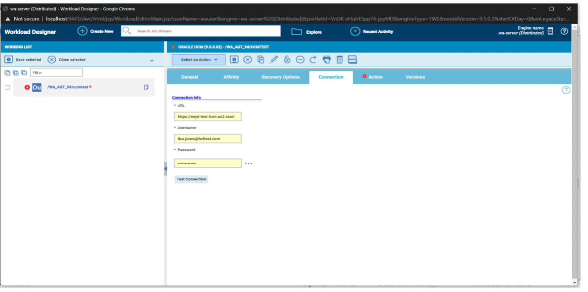Show password using the ellipsis control
The height and width of the screenshot is (292, 588).
249,163
